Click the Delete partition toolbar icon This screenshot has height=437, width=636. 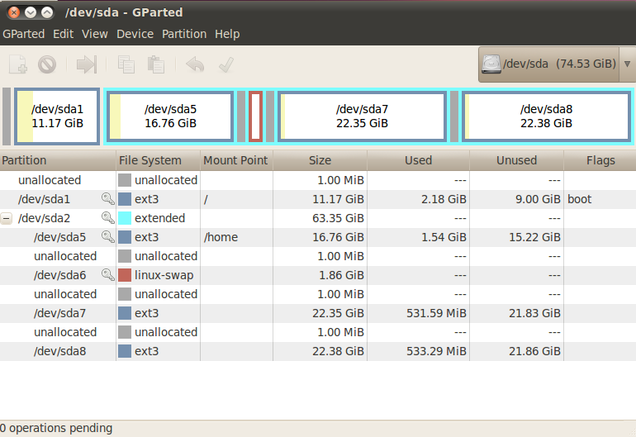tap(47, 64)
